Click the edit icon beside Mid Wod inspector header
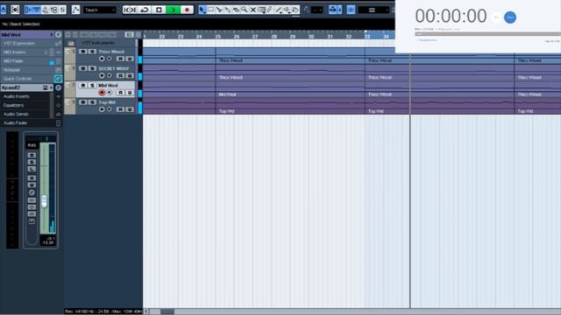Viewport: 561px width, 315px height. [x=58, y=35]
